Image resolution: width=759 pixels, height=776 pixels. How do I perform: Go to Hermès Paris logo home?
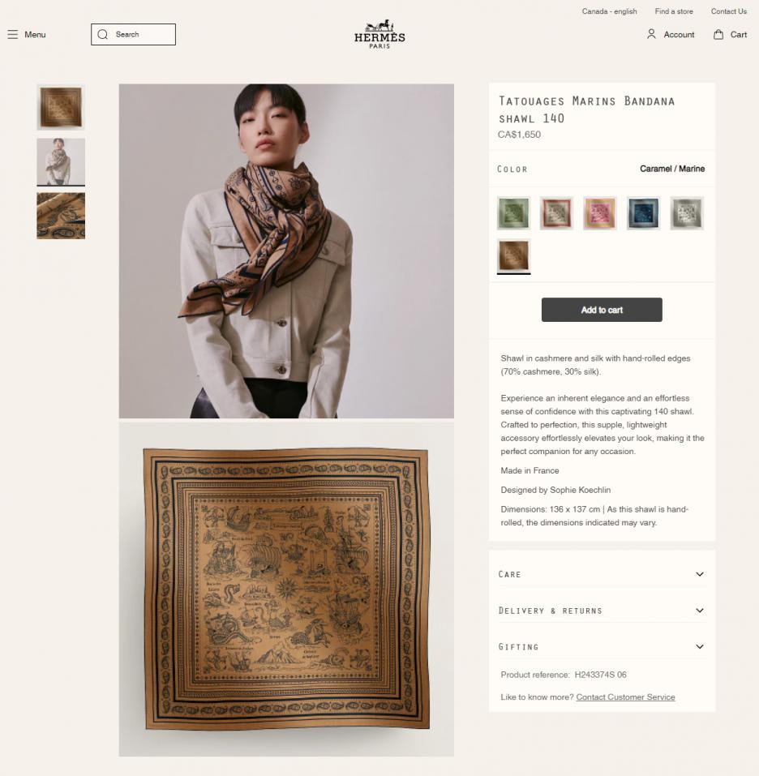tap(379, 34)
